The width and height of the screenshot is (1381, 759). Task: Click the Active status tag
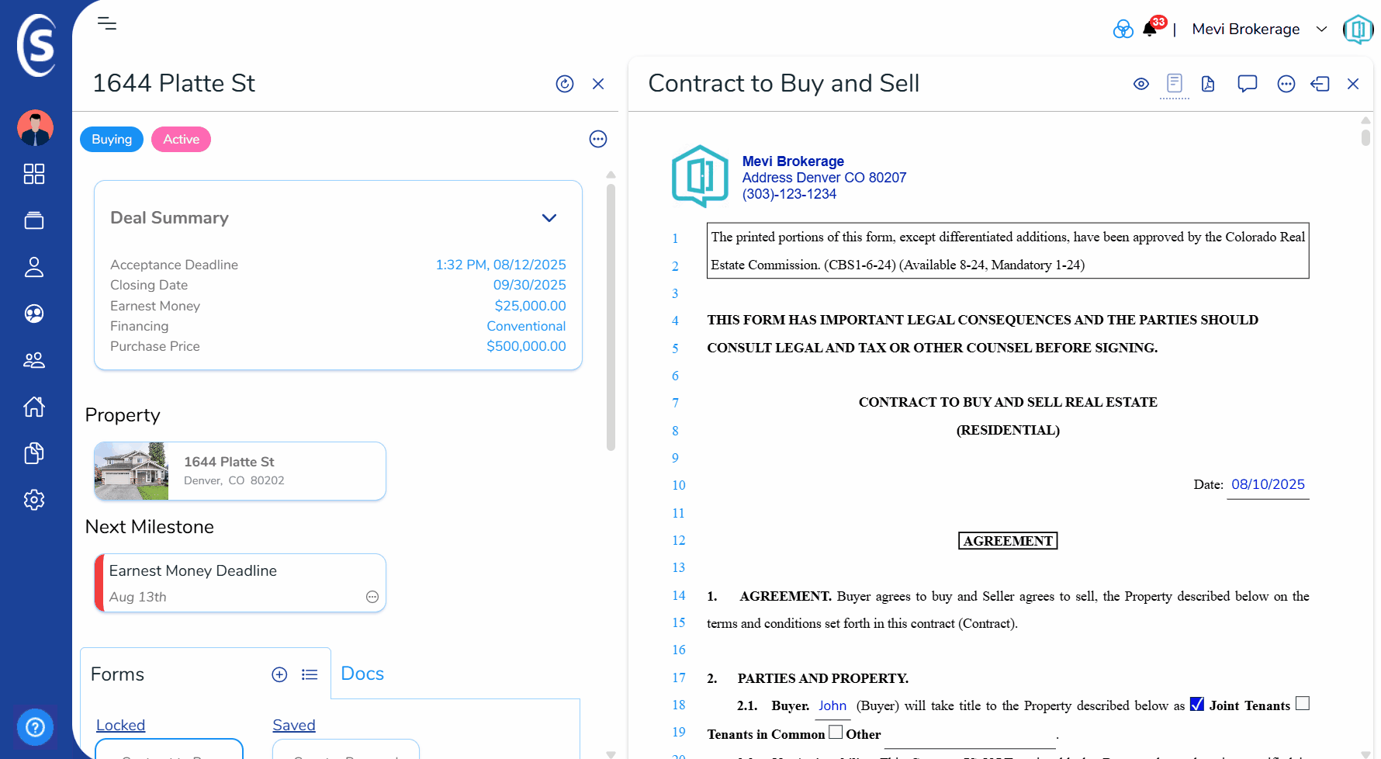pos(181,139)
